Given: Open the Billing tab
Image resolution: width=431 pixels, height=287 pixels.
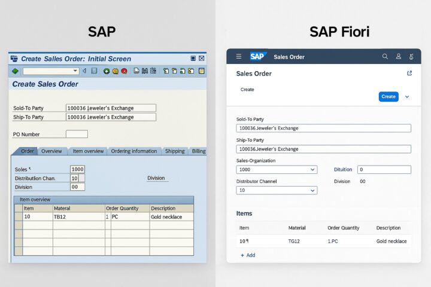Looking at the screenshot, I should point(198,151).
